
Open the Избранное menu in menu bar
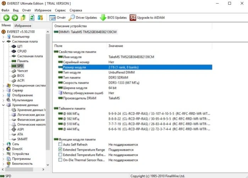43,10
